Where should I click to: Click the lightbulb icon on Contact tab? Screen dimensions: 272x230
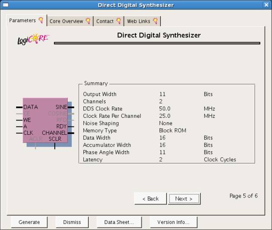(x=119, y=21)
